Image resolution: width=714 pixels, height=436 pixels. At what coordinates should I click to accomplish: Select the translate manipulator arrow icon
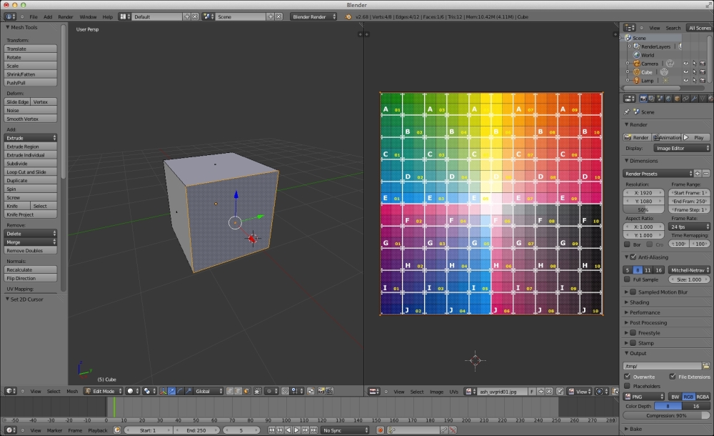[x=171, y=391]
